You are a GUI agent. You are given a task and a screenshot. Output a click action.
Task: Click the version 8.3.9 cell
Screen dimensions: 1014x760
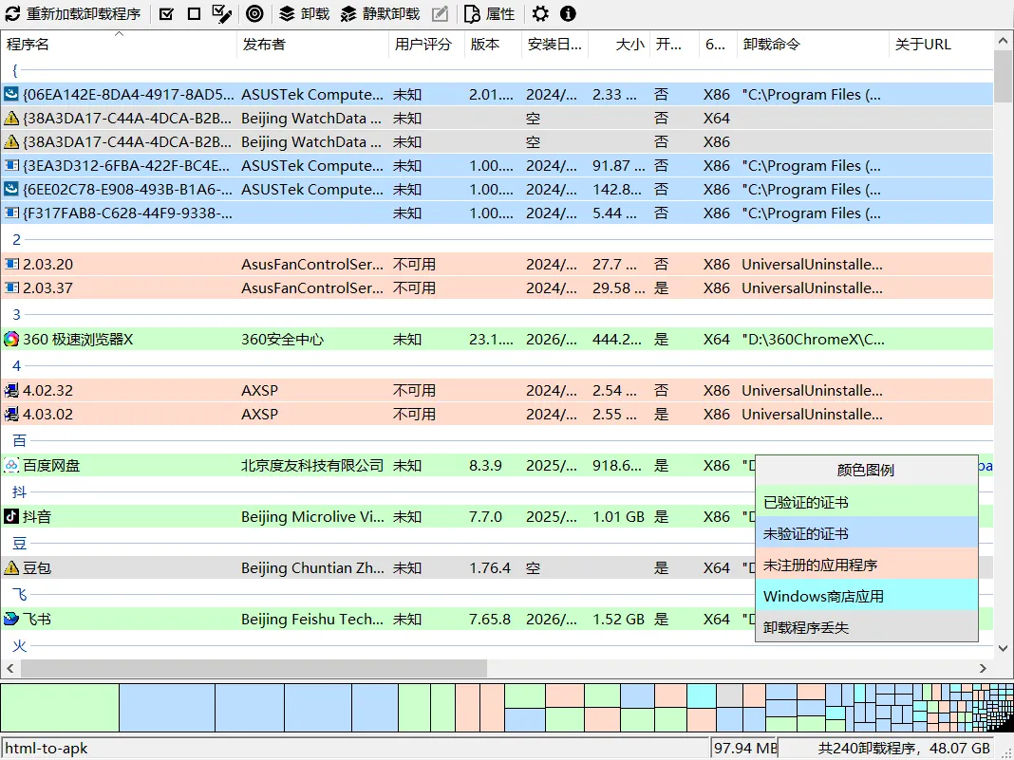click(485, 465)
